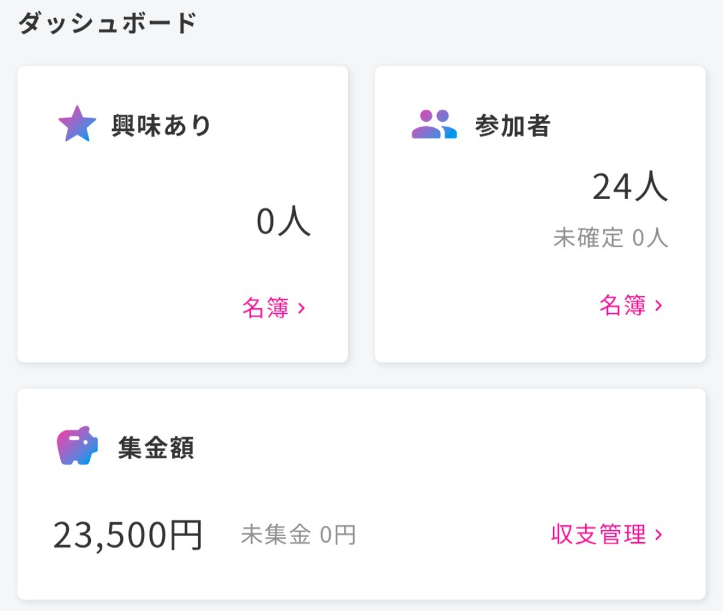Click the chevron after 興味あり's 名簿
This screenshot has width=723, height=611.
coord(302,308)
